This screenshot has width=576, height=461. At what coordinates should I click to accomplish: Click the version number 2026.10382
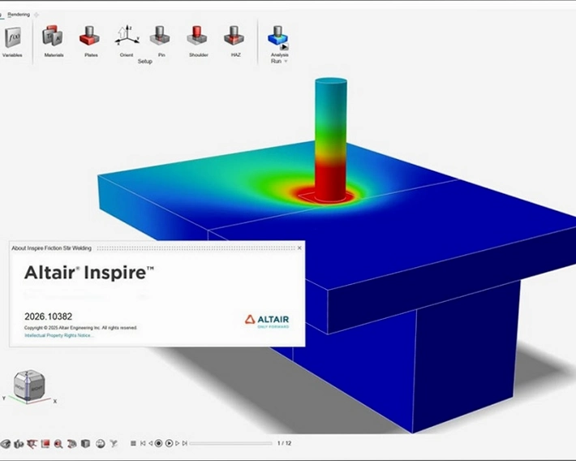(x=48, y=317)
